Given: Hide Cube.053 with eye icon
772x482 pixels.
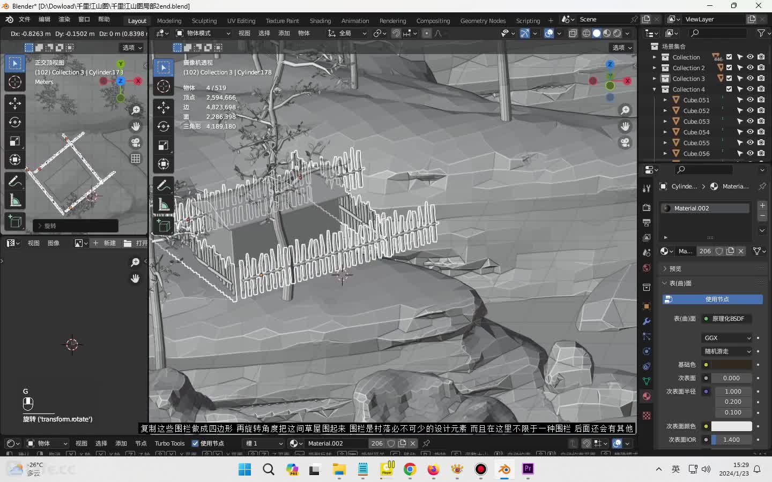Looking at the screenshot, I should (750, 122).
